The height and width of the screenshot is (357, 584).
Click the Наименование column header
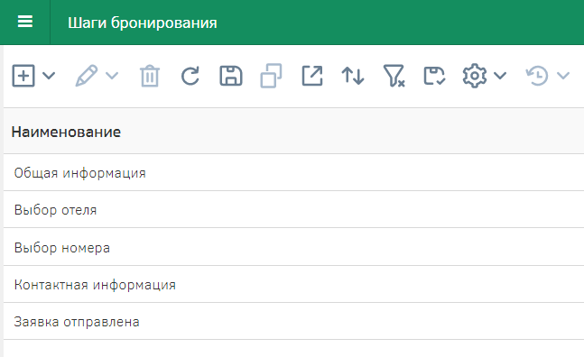tap(66, 132)
